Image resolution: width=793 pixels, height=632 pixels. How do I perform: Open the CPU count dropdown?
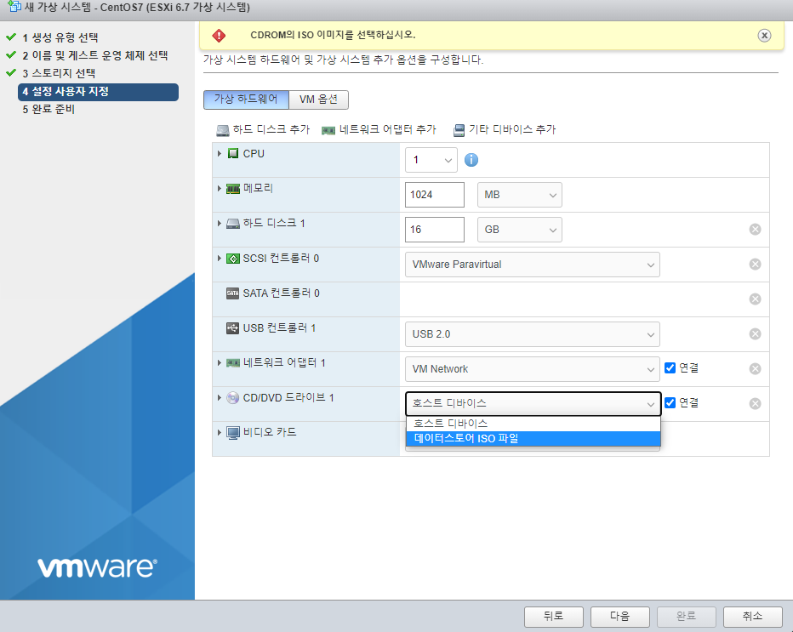(431, 160)
